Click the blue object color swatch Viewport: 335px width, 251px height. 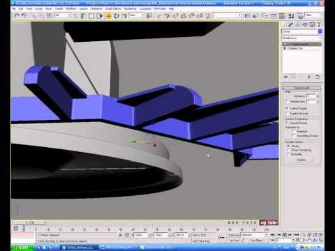(x=320, y=31)
